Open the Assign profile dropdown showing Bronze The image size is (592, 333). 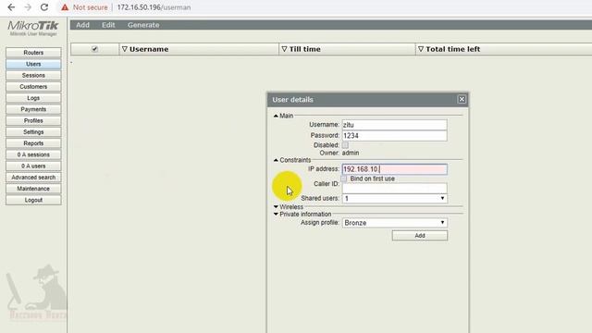[x=394, y=223]
